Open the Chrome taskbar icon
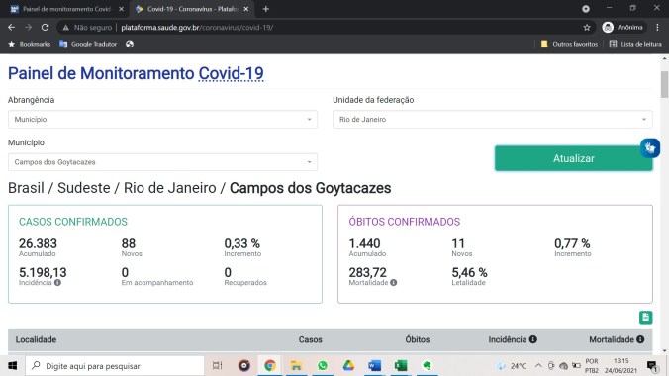669x376 pixels. [x=269, y=366]
